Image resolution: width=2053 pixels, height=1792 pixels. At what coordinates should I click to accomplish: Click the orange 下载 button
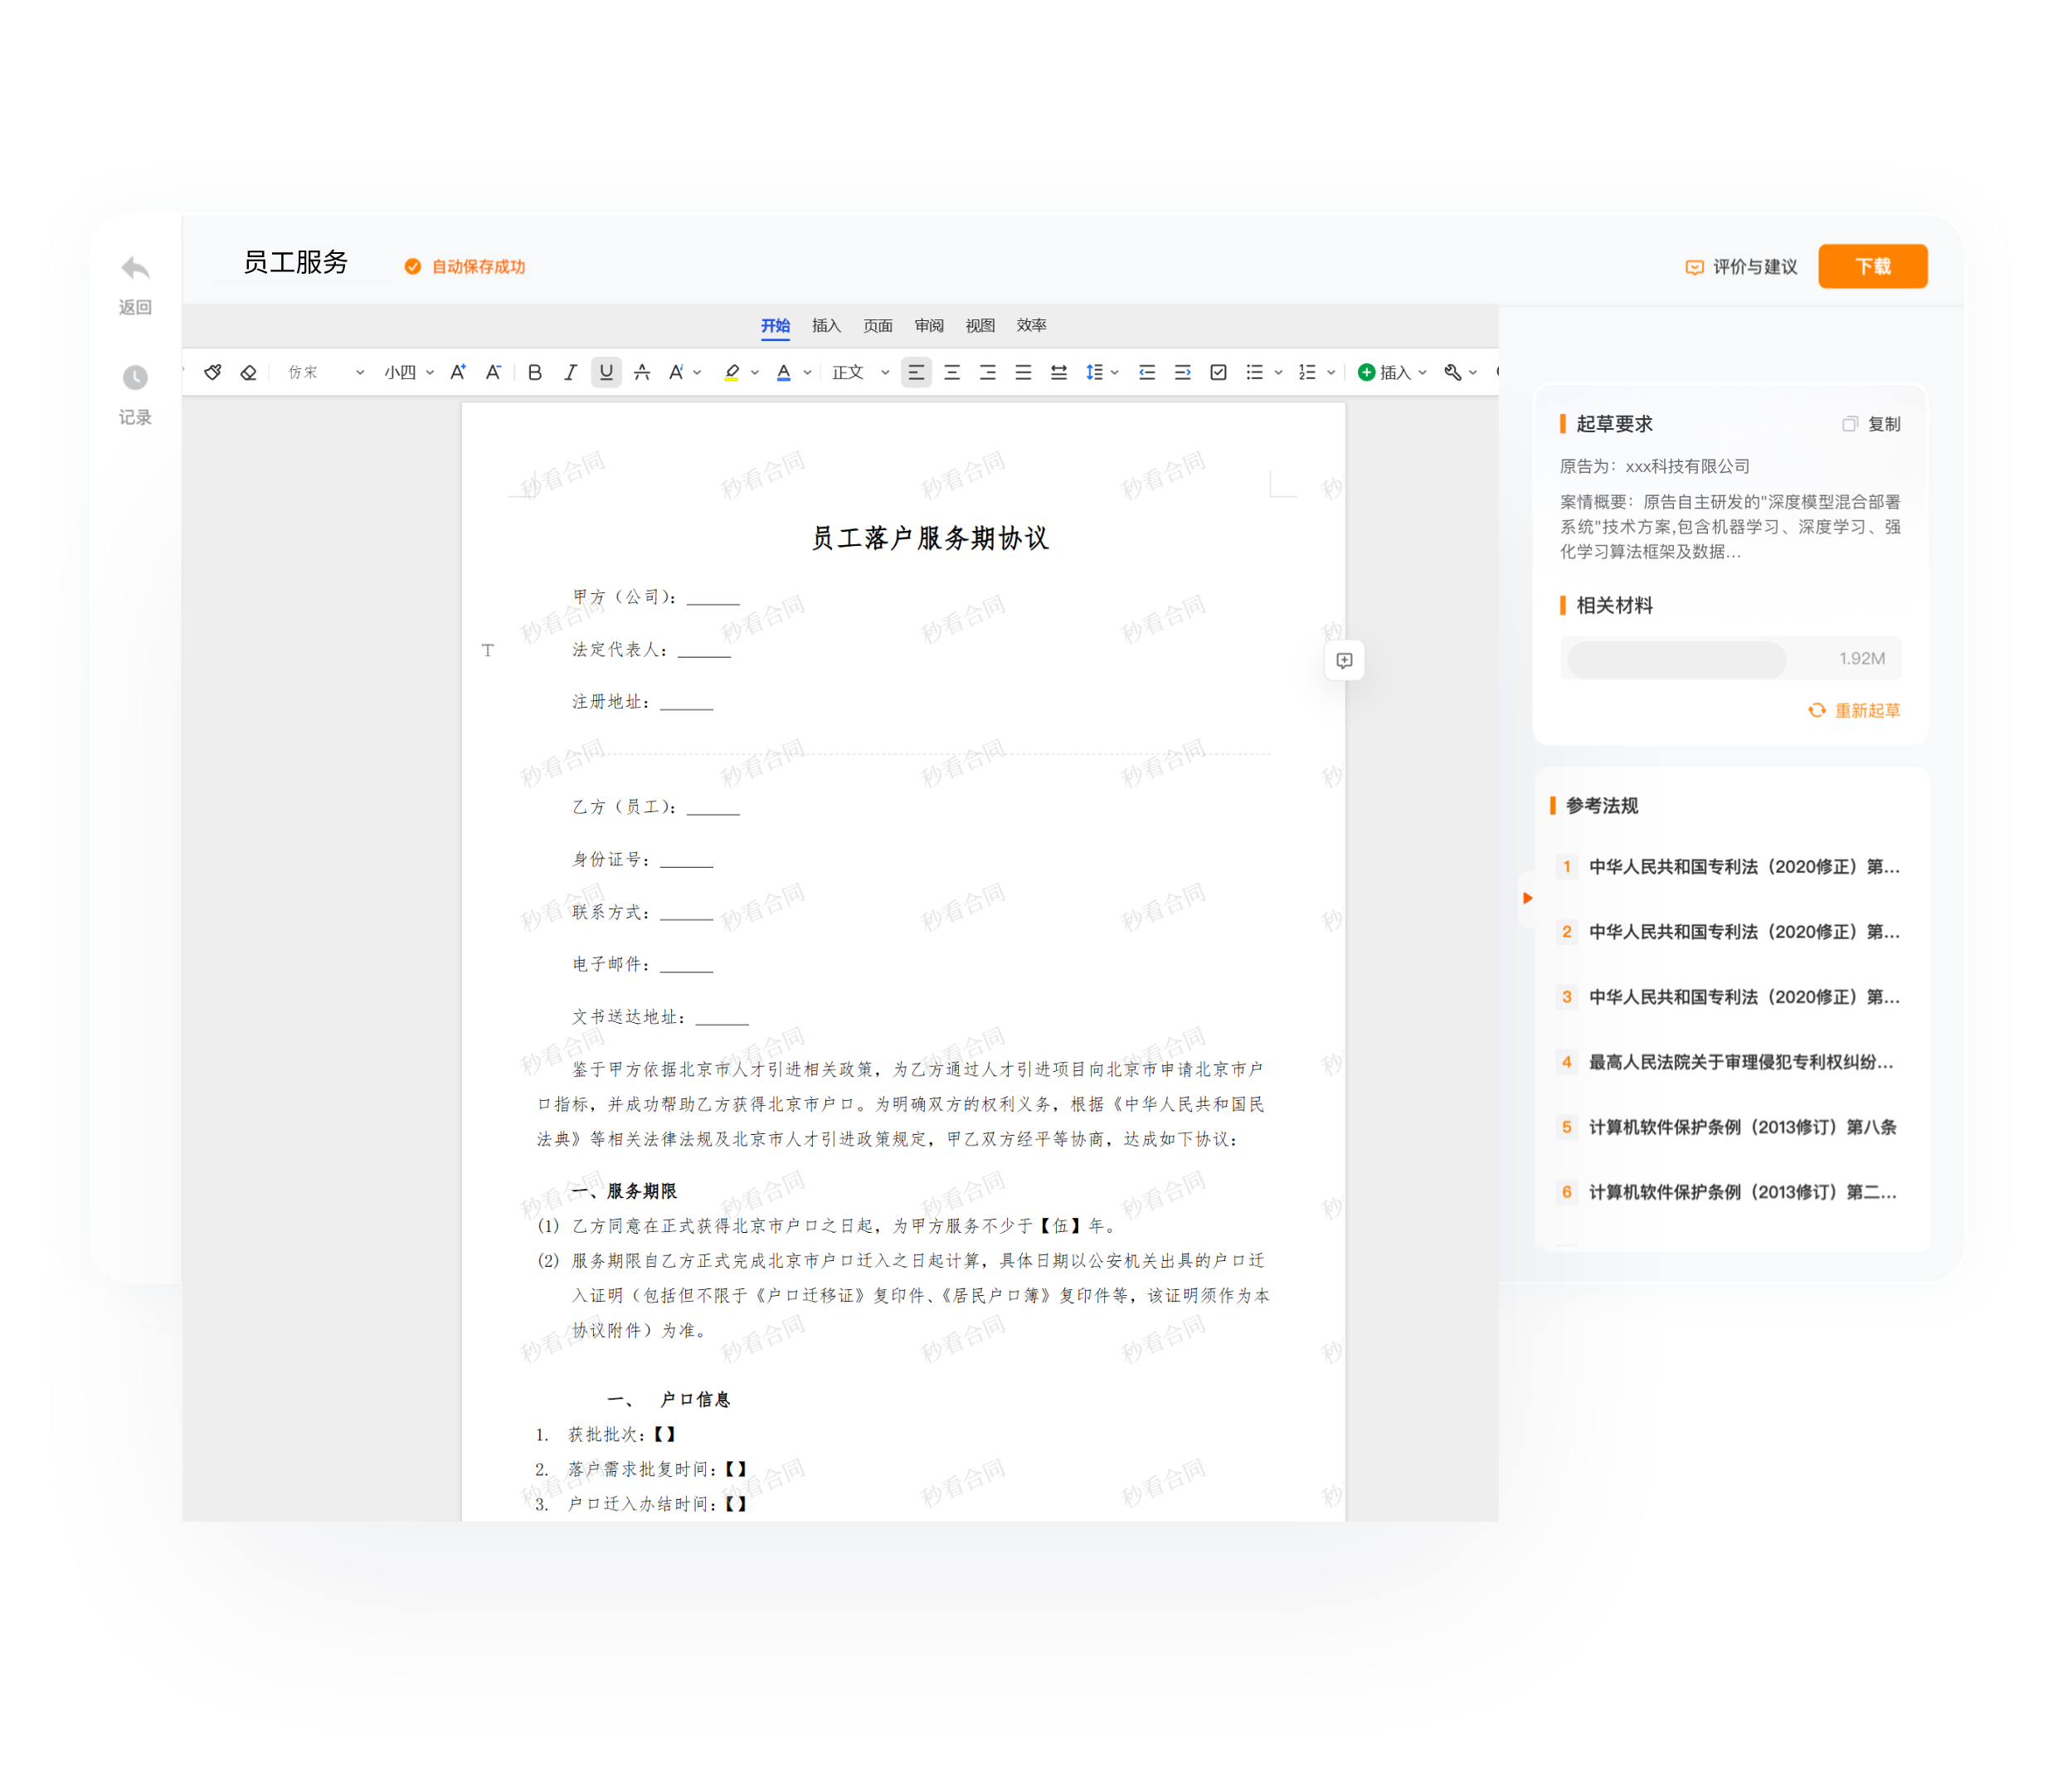[1872, 266]
